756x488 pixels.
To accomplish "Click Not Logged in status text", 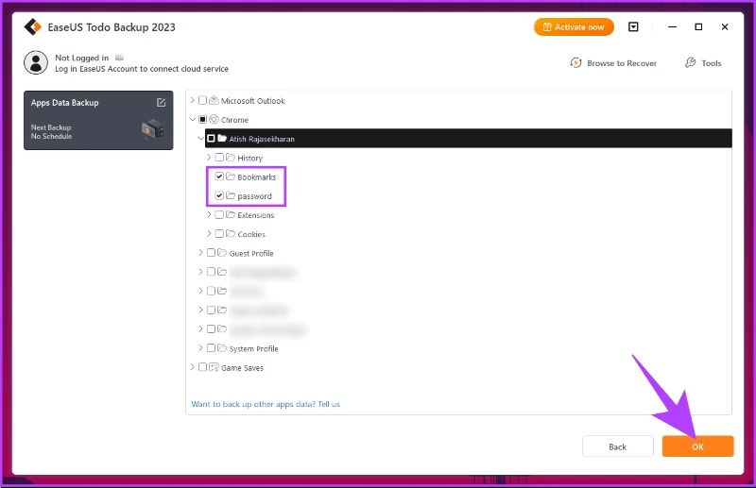I will (x=82, y=58).
